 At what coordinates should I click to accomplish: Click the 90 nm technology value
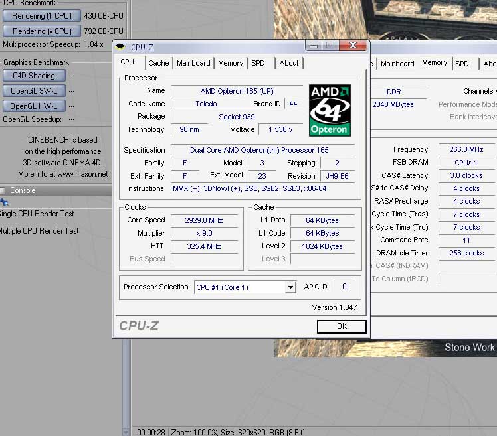click(x=189, y=129)
